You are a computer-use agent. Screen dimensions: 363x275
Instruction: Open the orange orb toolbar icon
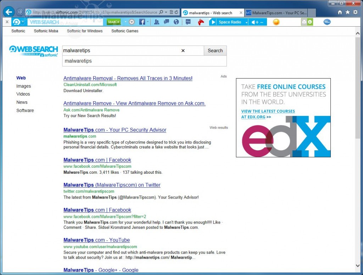click(276, 22)
